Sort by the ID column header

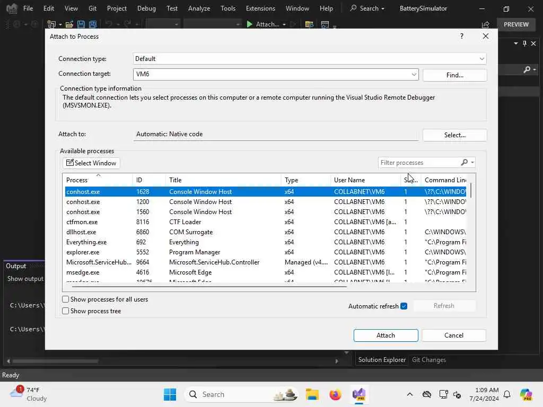pyautogui.click(x=149, y=180)
